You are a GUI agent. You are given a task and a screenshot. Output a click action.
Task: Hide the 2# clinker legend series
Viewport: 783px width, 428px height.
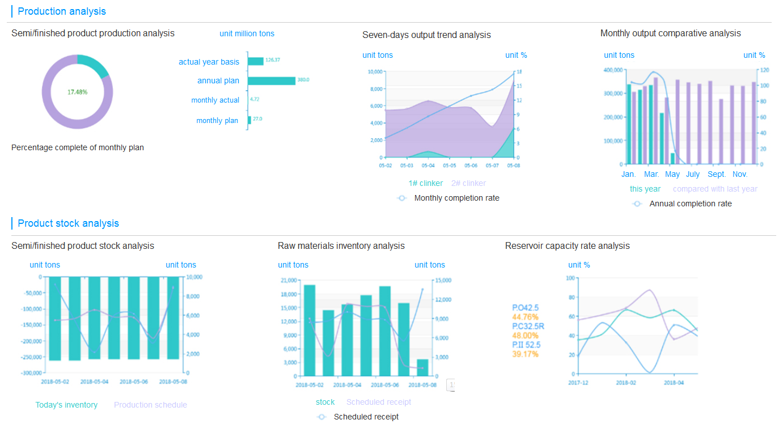click(x=468, y=183)
